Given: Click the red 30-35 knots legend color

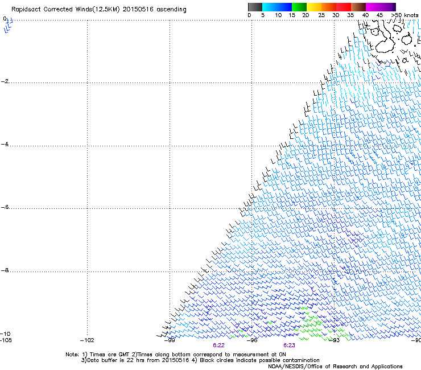Looking at the screenshot, I should pyautogui.click(x=344, y=7).
